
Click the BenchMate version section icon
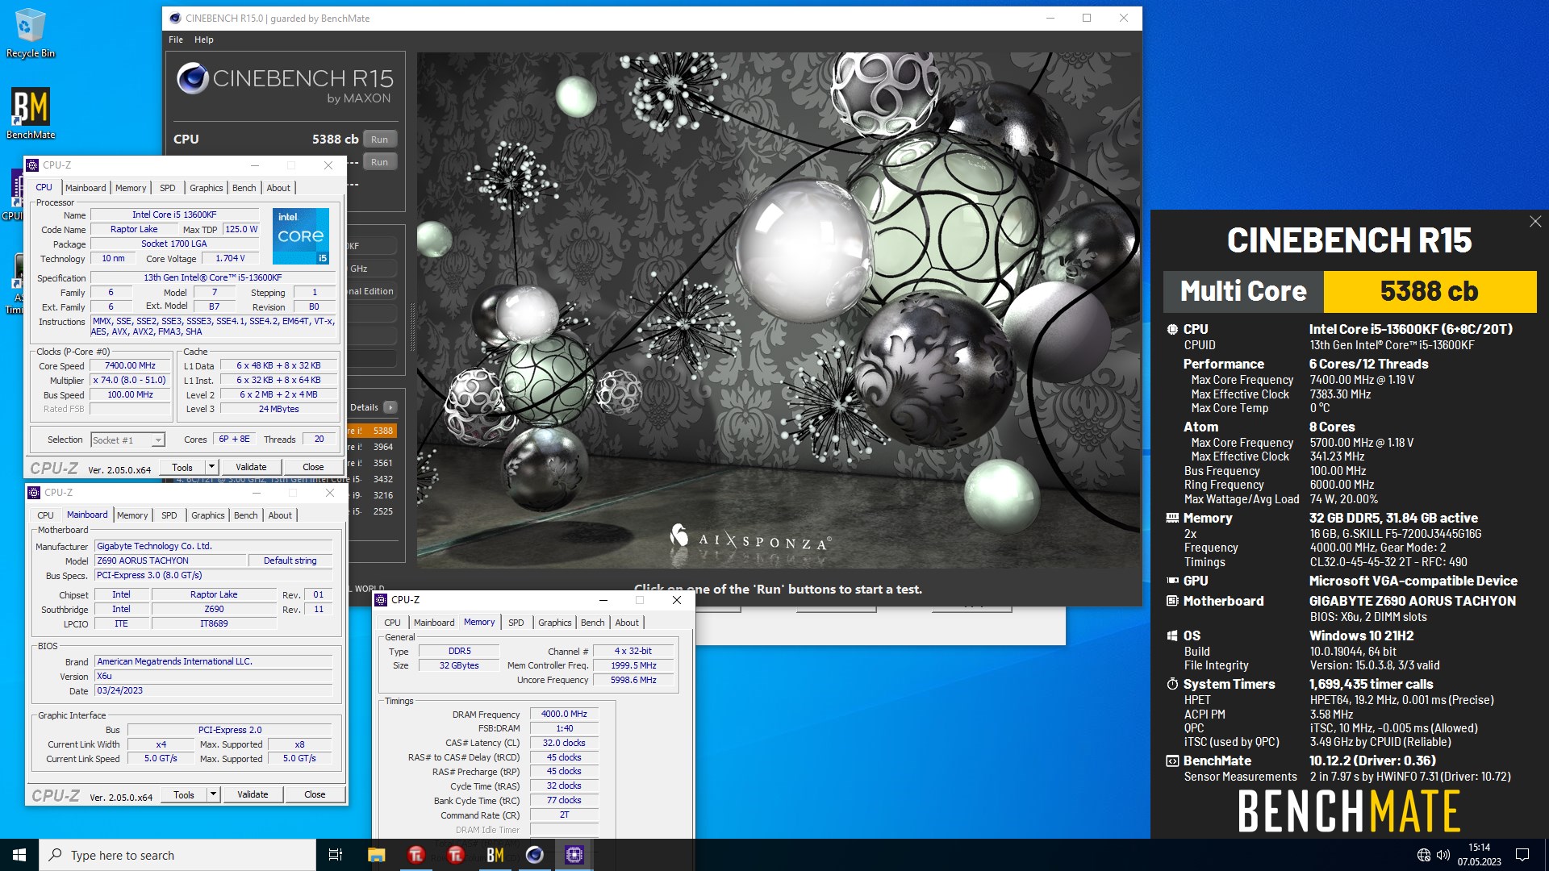coord(1172,761)
